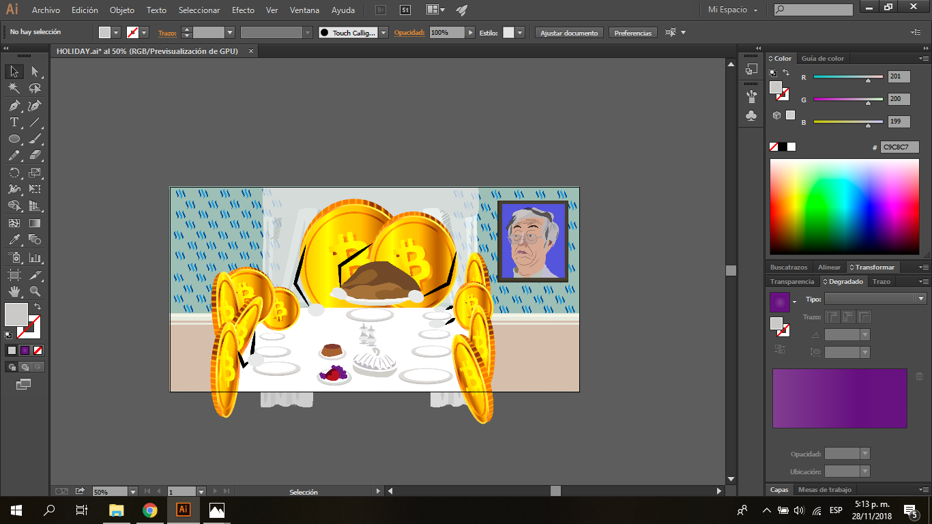
Task: Set paint mode to None in toolbox
Action: (x=38, y=350)
